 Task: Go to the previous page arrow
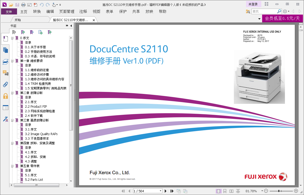pyautogui.click(x=129, y=191)
